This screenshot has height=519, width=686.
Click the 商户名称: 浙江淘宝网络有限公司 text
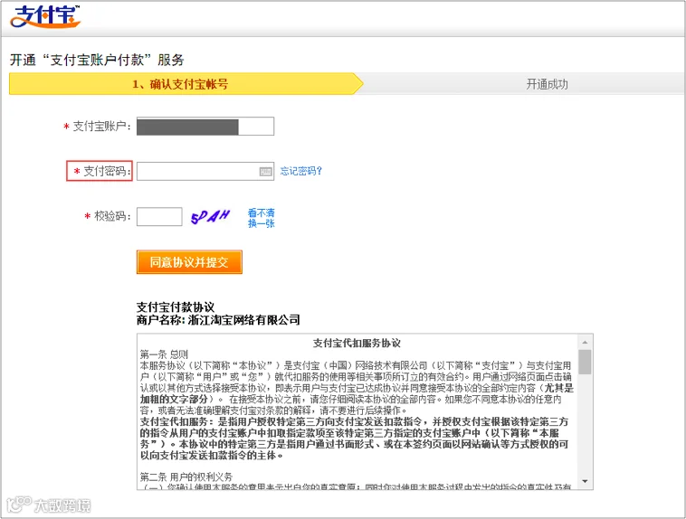[218, 320]
